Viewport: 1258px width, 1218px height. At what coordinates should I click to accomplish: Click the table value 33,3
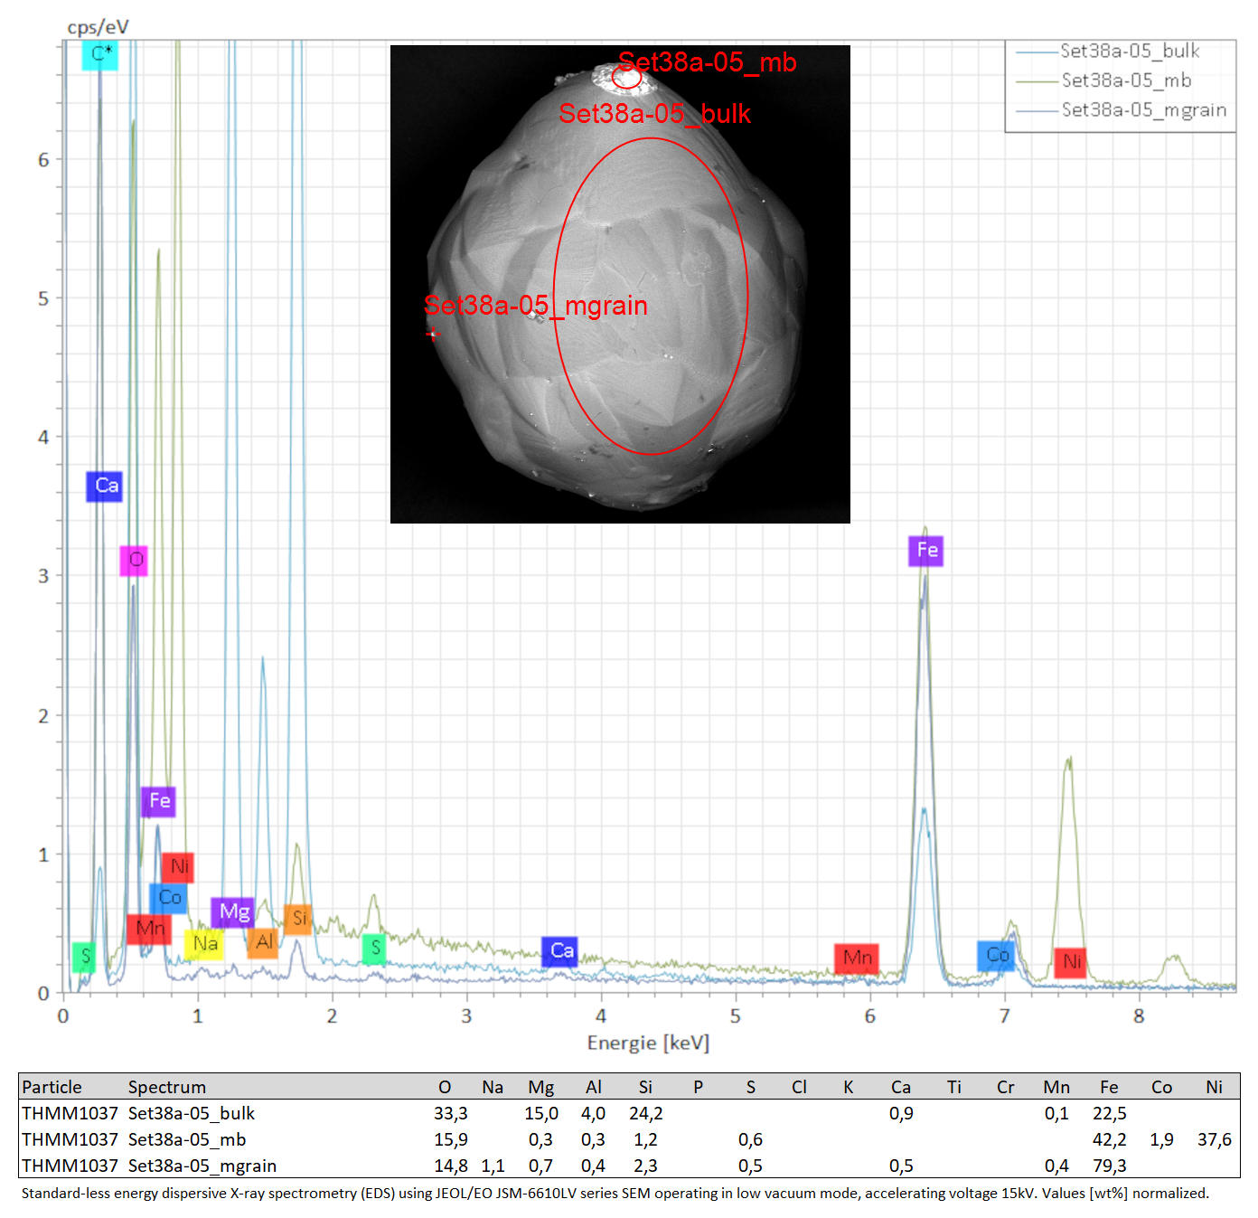tap(450, 1114)
